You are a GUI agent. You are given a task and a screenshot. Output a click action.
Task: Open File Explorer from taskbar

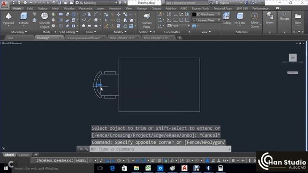point(136,168)
